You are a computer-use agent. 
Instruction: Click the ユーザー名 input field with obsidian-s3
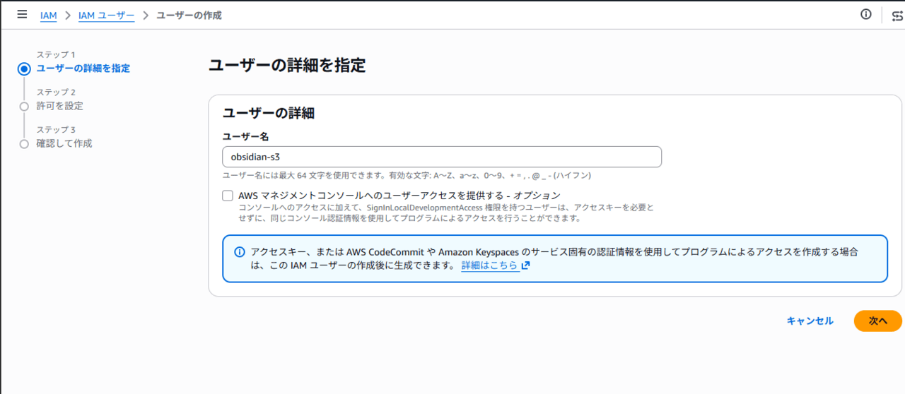coord(442,157)
